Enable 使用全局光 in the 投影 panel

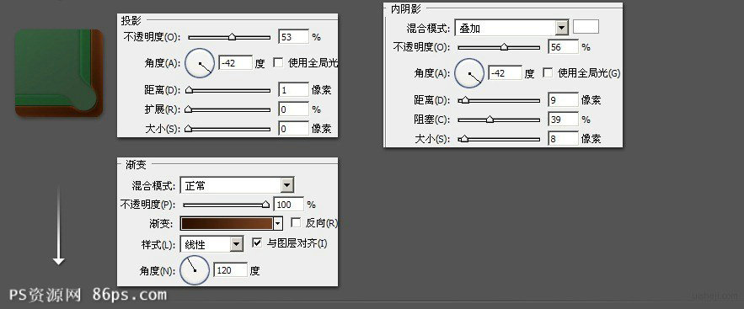279,62
